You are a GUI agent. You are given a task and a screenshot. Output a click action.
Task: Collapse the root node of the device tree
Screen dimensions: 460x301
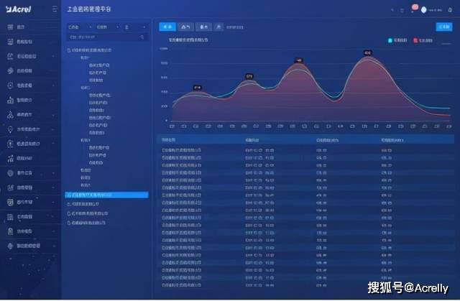67,50
